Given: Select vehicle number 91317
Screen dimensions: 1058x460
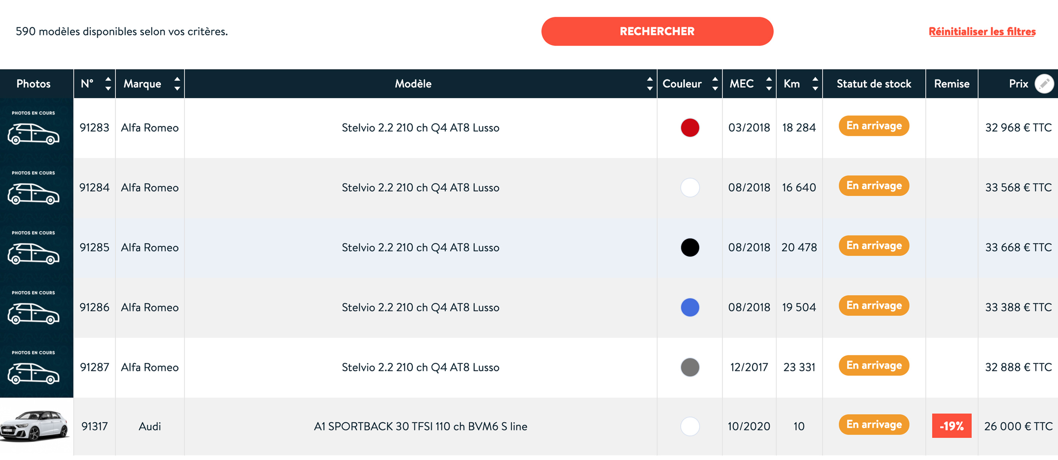Looking at the screenshot, I should 95,426.
